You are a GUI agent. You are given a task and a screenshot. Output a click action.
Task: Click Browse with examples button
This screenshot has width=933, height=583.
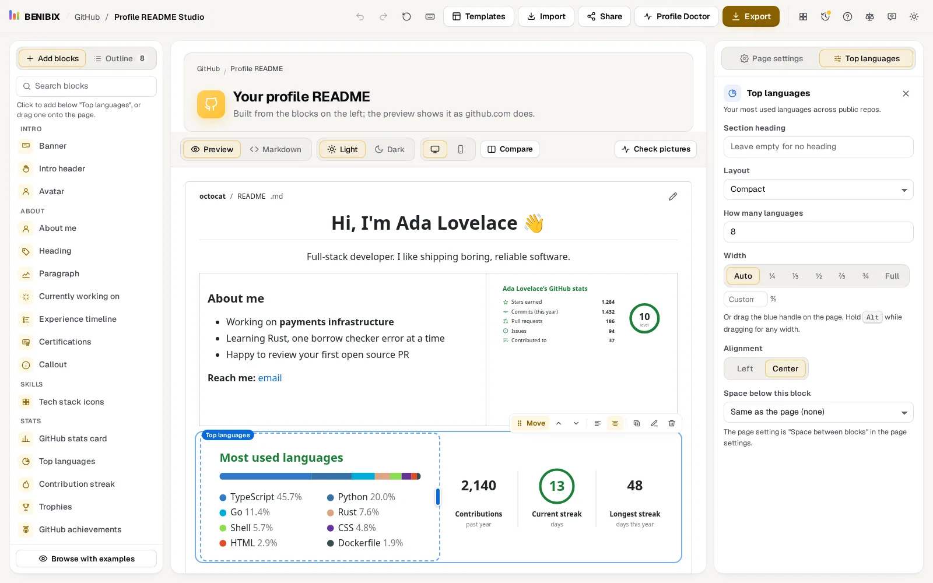click(86, 559)
